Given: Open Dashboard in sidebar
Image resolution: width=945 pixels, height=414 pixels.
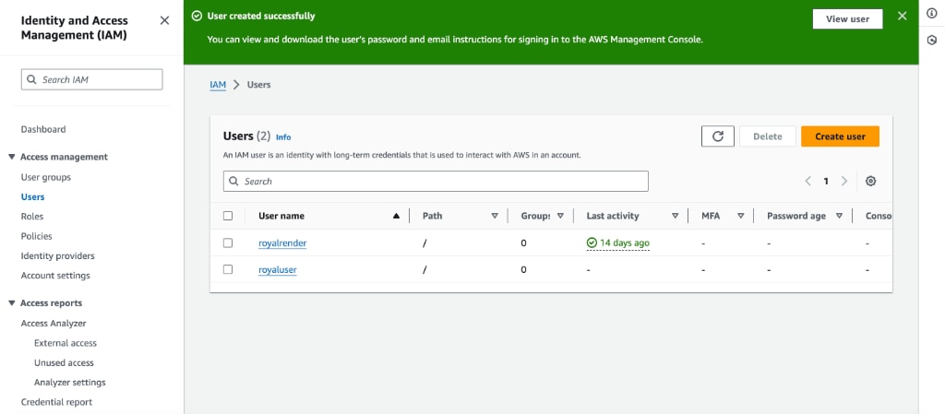Looking at the screenshot, I should 43,129.
